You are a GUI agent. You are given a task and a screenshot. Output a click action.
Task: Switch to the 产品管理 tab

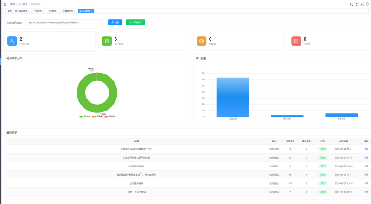click(x=39, y=11)
